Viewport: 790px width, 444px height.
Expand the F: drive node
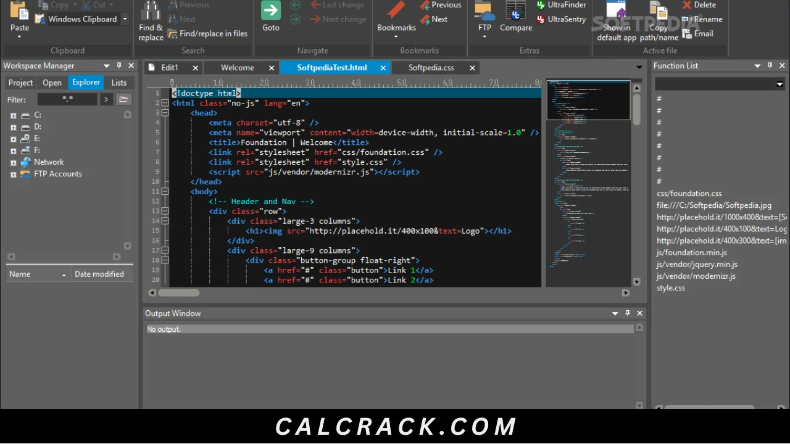(x=13, y=150)
